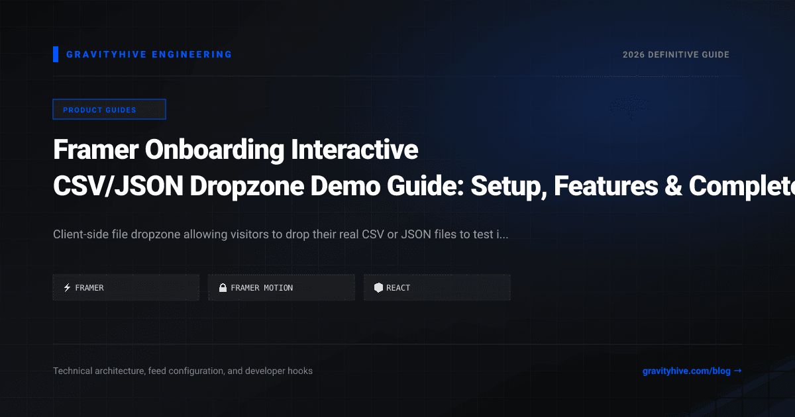The width and height of the screenshot is (795, 417).
Task: Click the Framer Onboarding Interactive headline
Action: coord(236,150)
